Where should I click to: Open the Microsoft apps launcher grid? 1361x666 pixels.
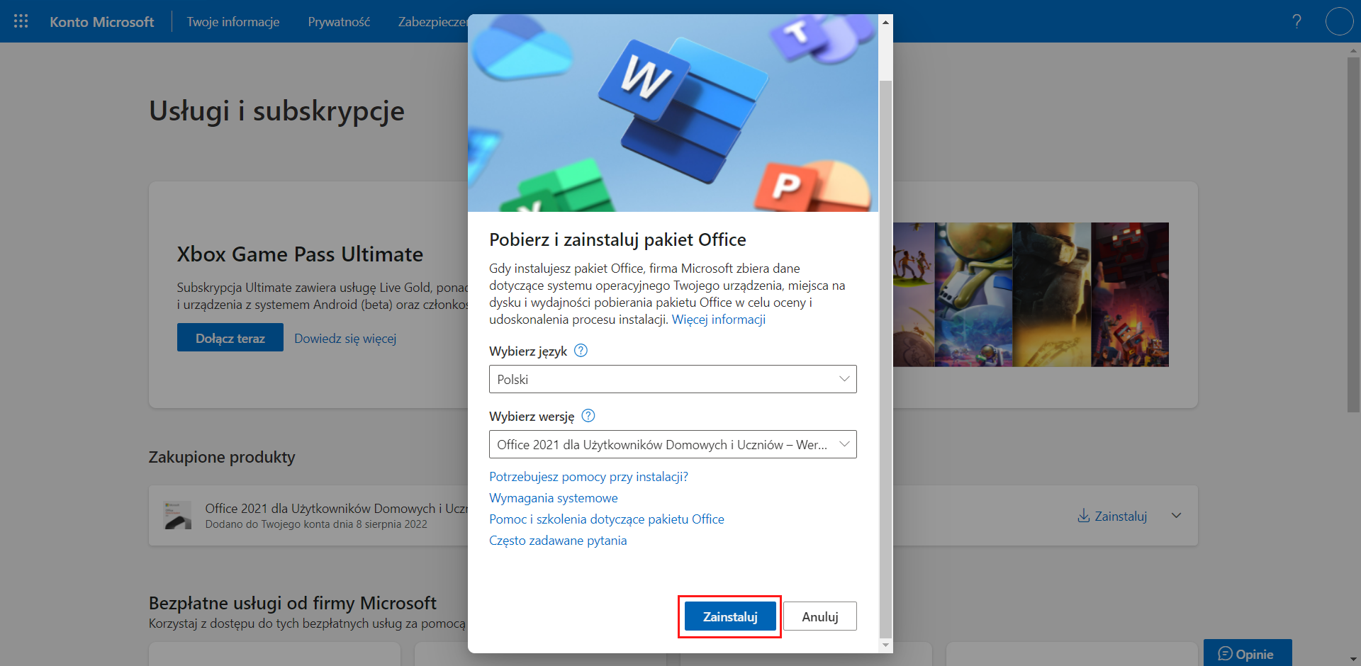pos(21,21)
